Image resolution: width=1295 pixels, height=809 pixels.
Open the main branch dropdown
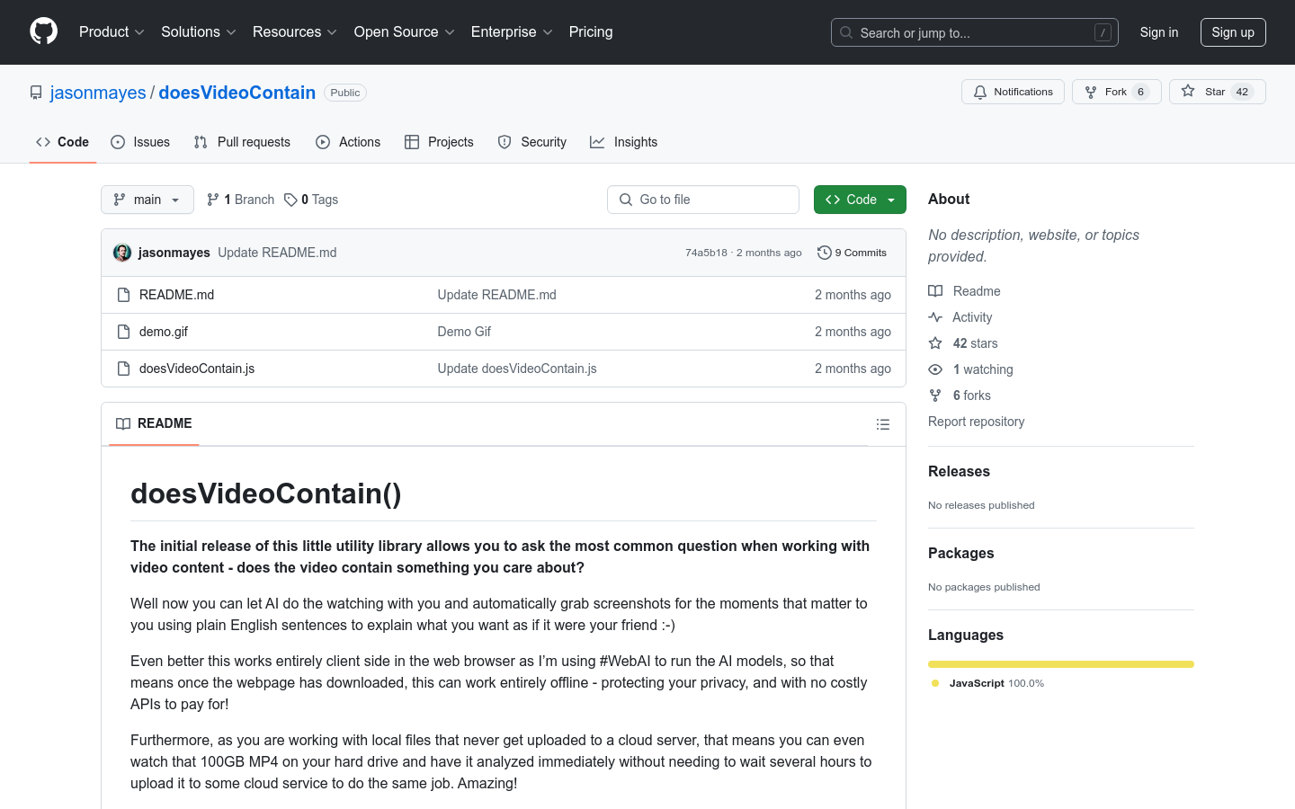click(x=147, y=200)
